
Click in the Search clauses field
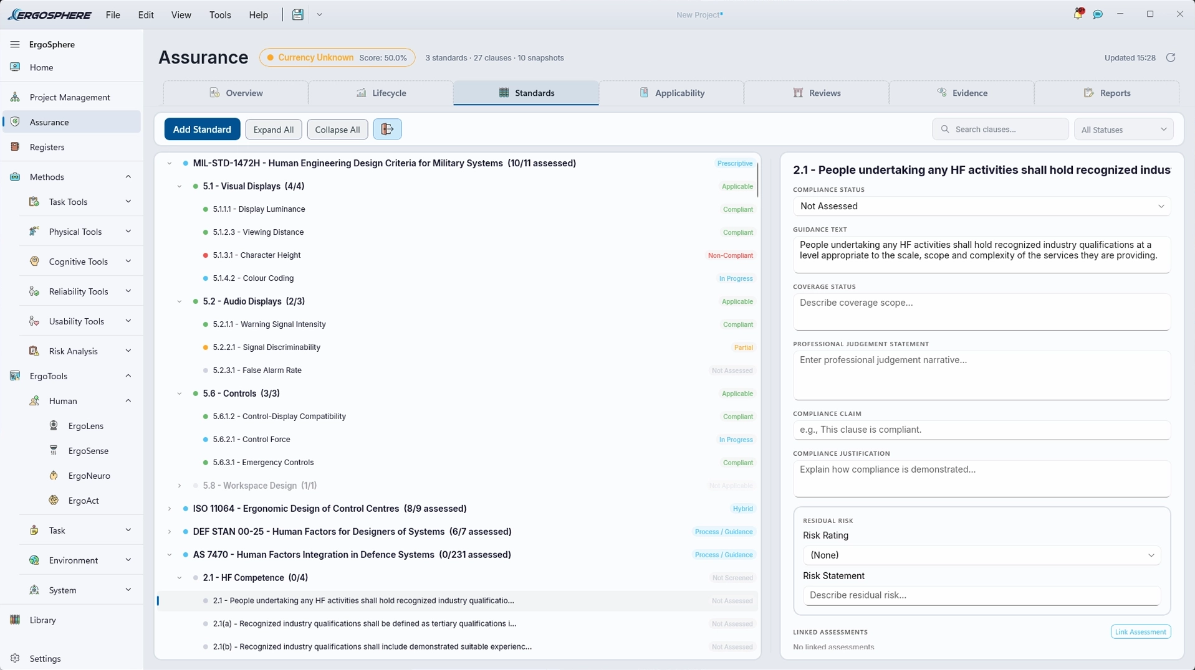point(1000,130)
